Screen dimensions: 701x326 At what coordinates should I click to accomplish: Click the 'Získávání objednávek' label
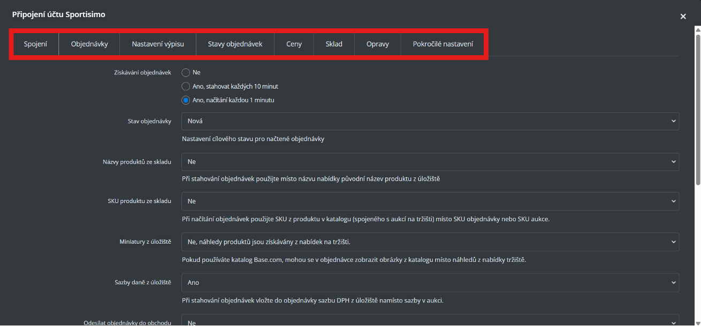tap(143, 72)
